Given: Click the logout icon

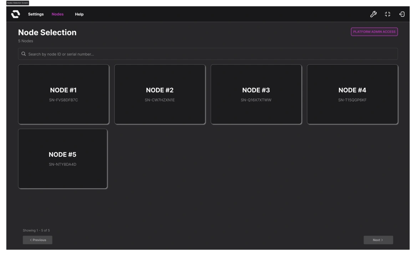Looking at the screenshot, I should pyautogui.click(x=402, y=14).
